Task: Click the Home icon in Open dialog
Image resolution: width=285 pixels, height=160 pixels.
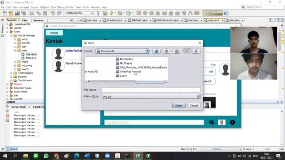Action: (x=167, y=51)
